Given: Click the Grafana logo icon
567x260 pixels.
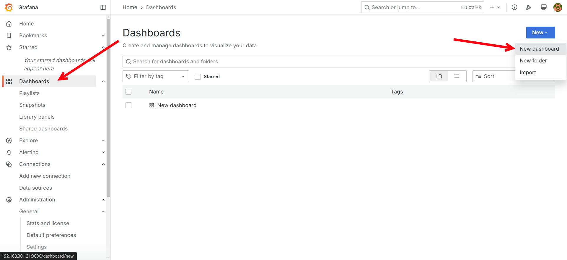Looking at the screenshot, I should pos(9,7).
